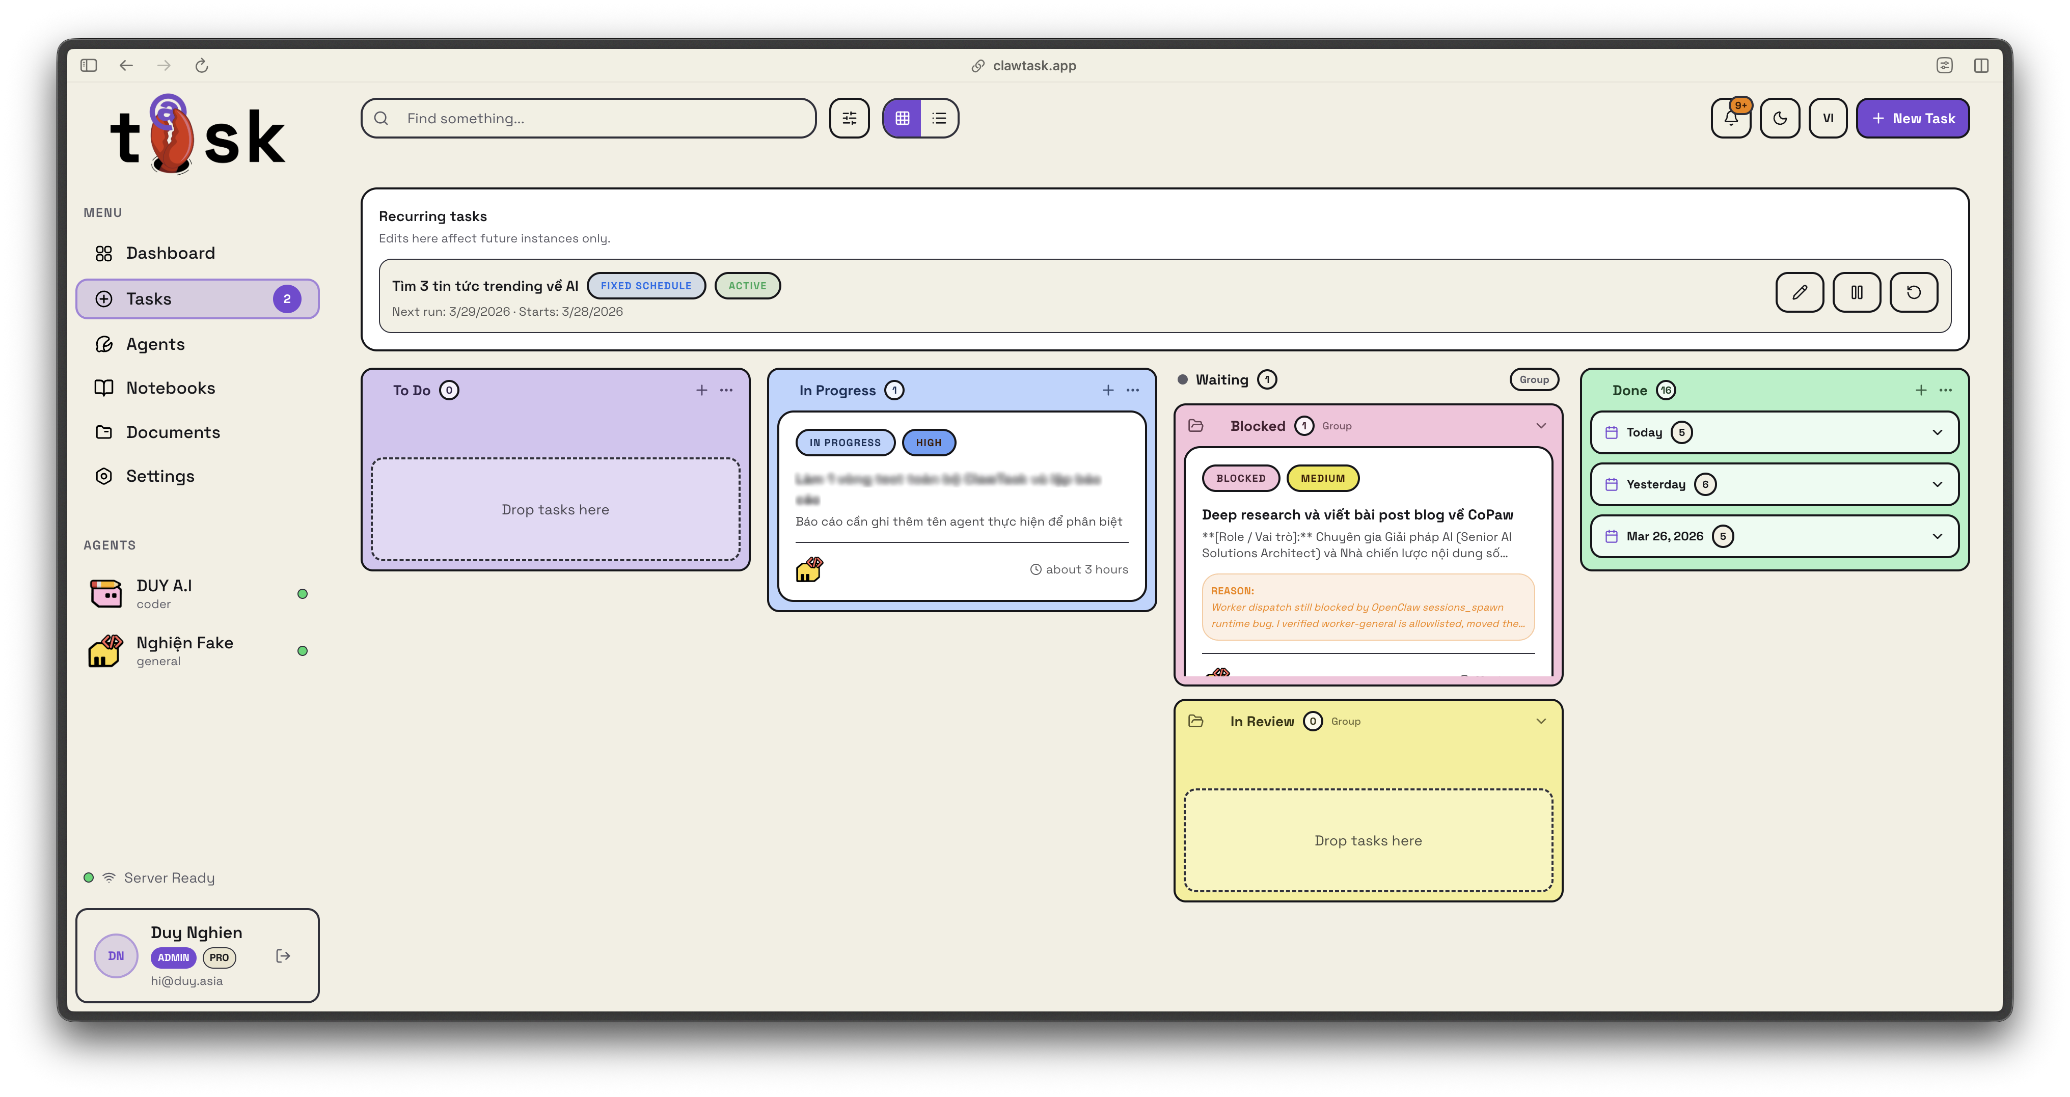Screen dimensions: 2070x1097
Task: Add a task to To Do column
Action: 701,390
